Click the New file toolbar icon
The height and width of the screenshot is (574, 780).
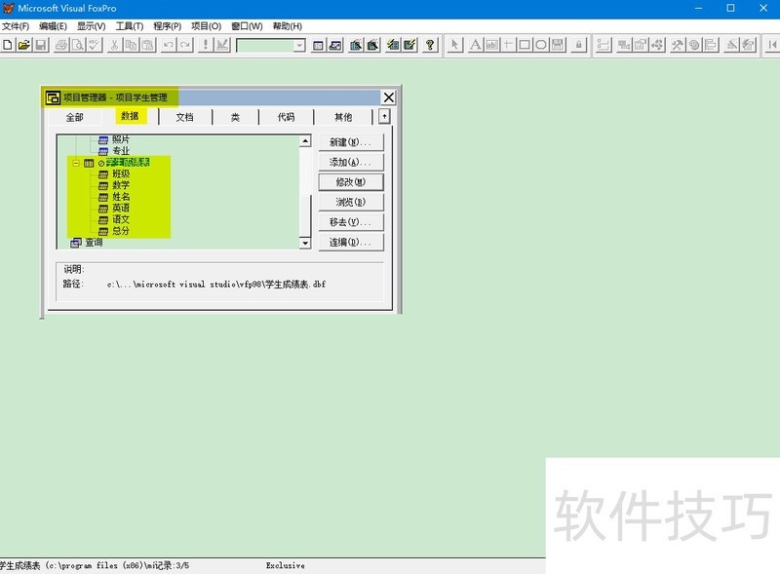coord(8,45)
